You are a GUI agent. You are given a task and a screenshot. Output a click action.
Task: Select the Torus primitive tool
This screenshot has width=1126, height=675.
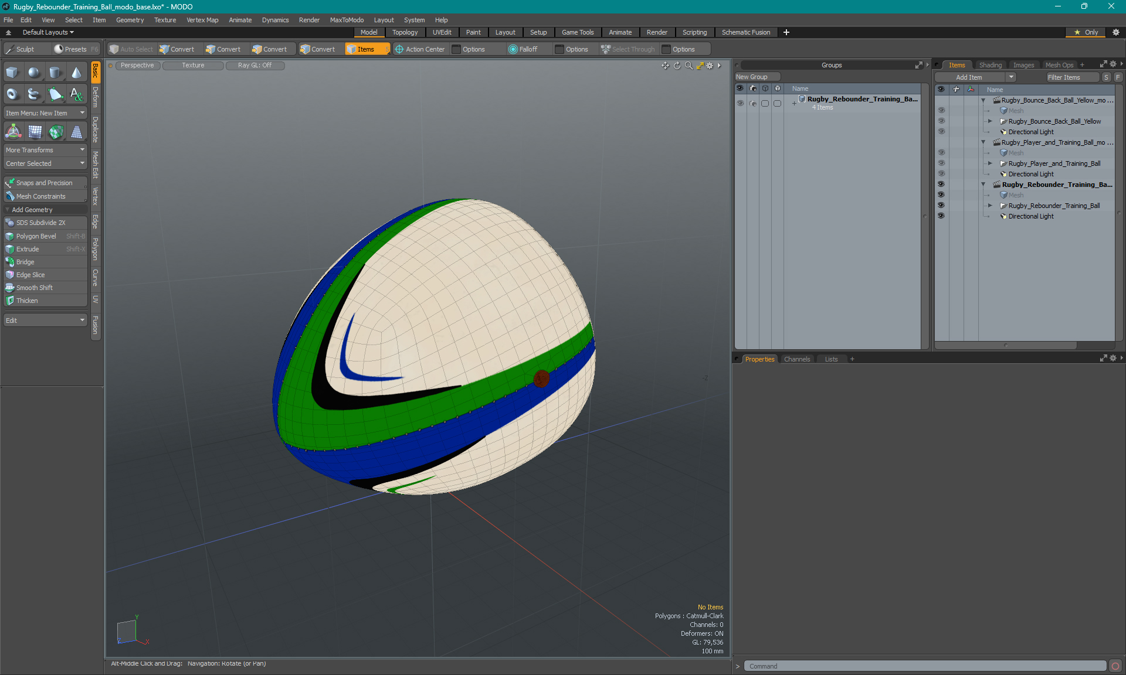(13, 94)
